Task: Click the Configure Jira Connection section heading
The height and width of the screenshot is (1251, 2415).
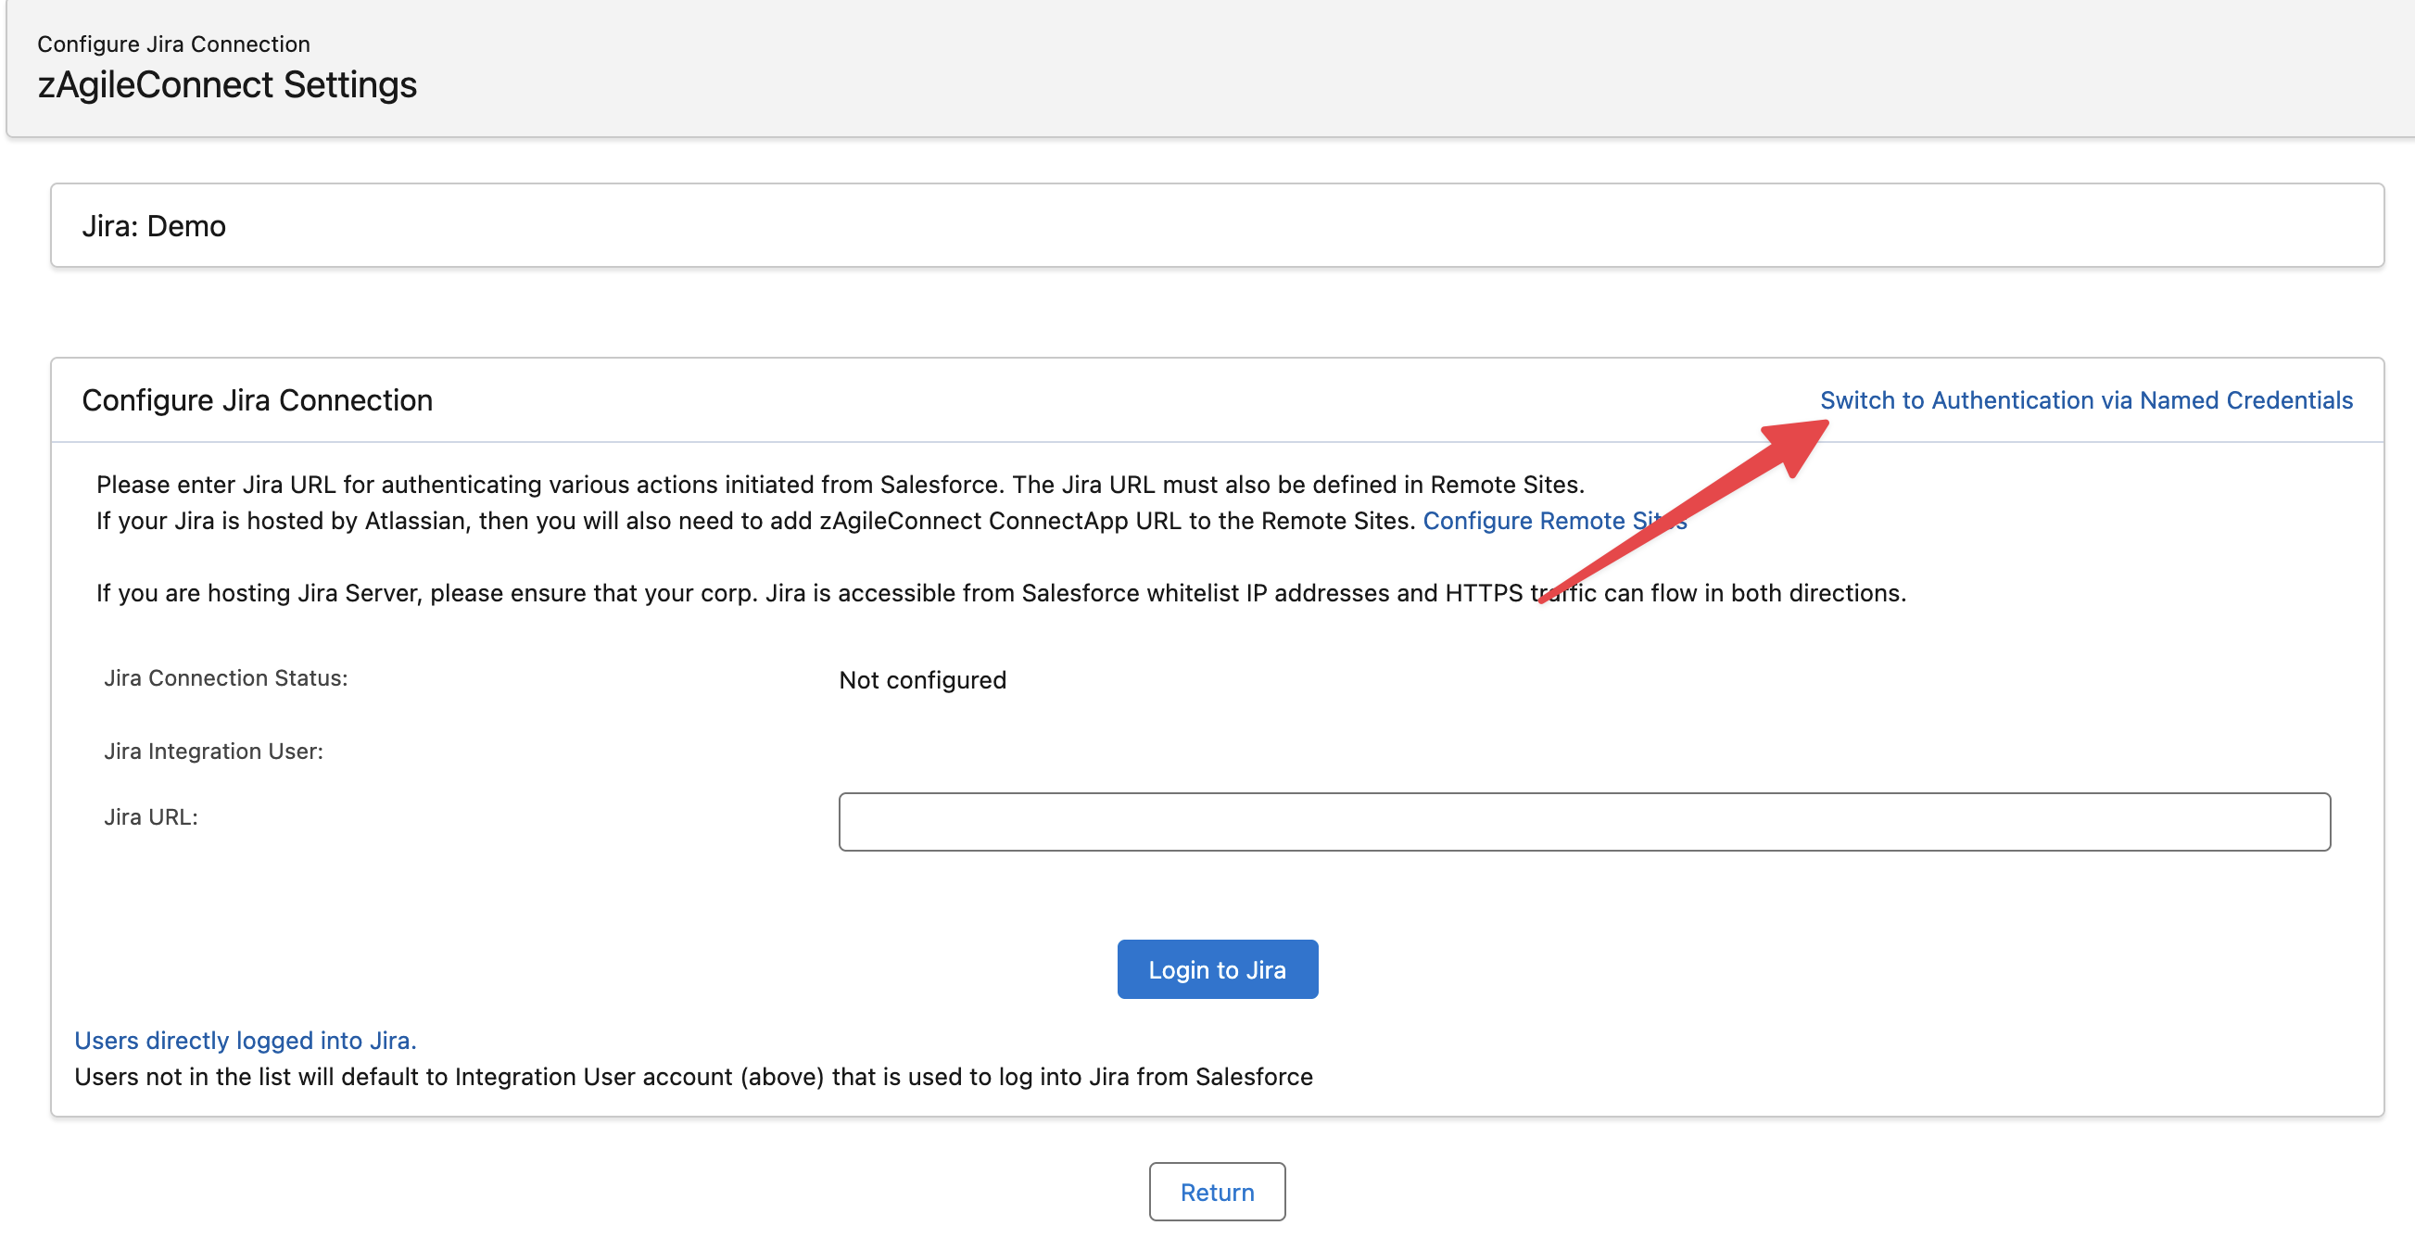Action: click(x=257, y=400)
